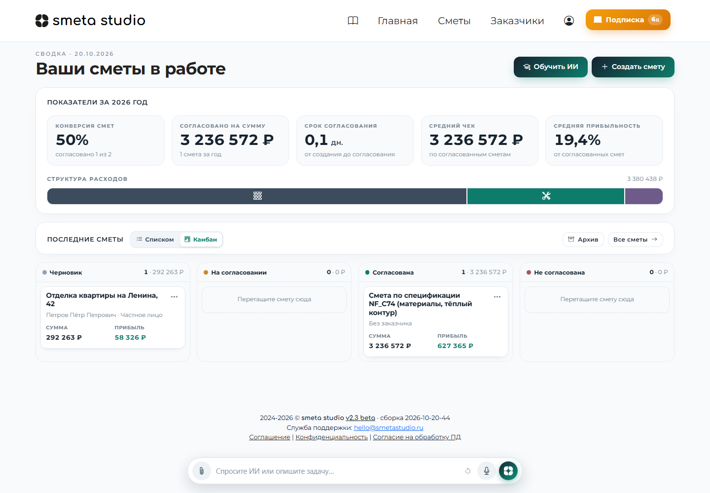Screen dimensions: 710x493
Task: Switch the view to Канбан
Action: tap(201, 240)
